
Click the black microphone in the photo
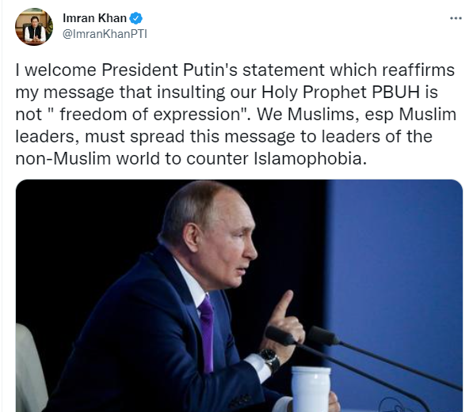279,335
